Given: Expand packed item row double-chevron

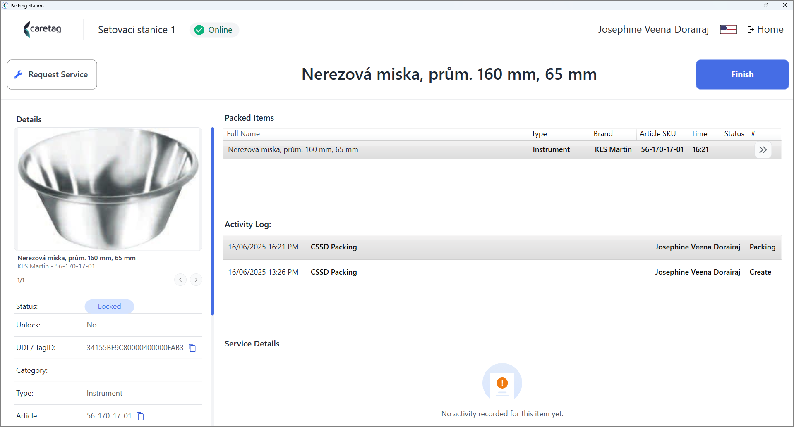Looking at the screenshot, I should [763, 150].
